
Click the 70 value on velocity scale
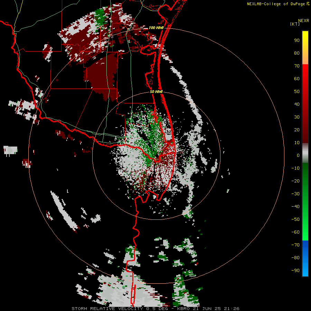point(297,66)
